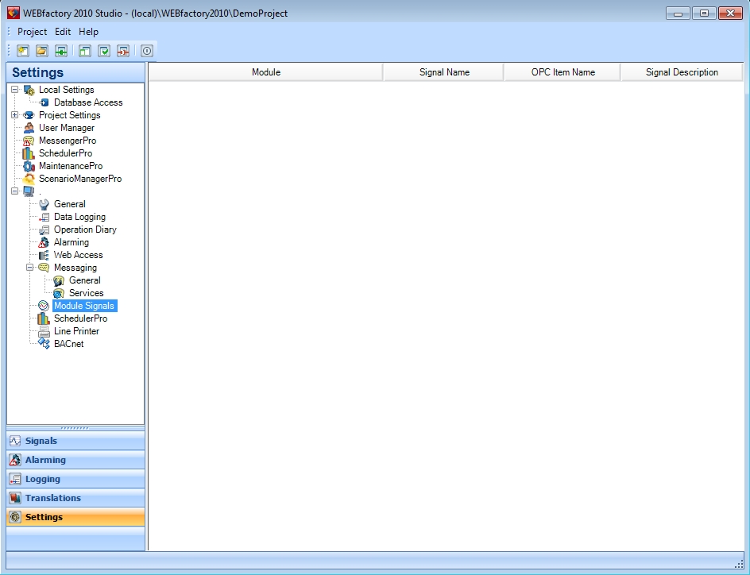Click the toolbar icon with green checkmark
Viewport: 750px width, 575px height.
tap(104, 51)
